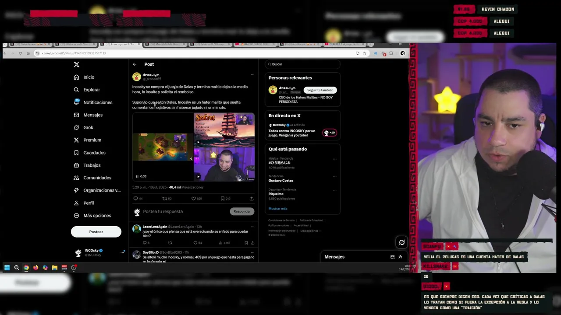Open the Windows Start button
Screen dimensions: 561x315
pyautogui.click(x=7, y=268)
